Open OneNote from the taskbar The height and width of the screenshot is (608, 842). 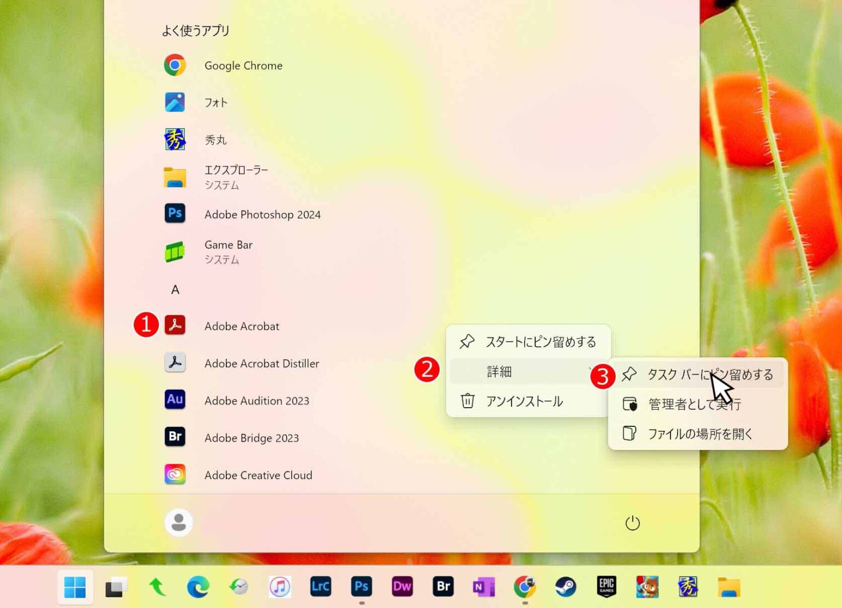pyautogui.click(x=484, y=587)
